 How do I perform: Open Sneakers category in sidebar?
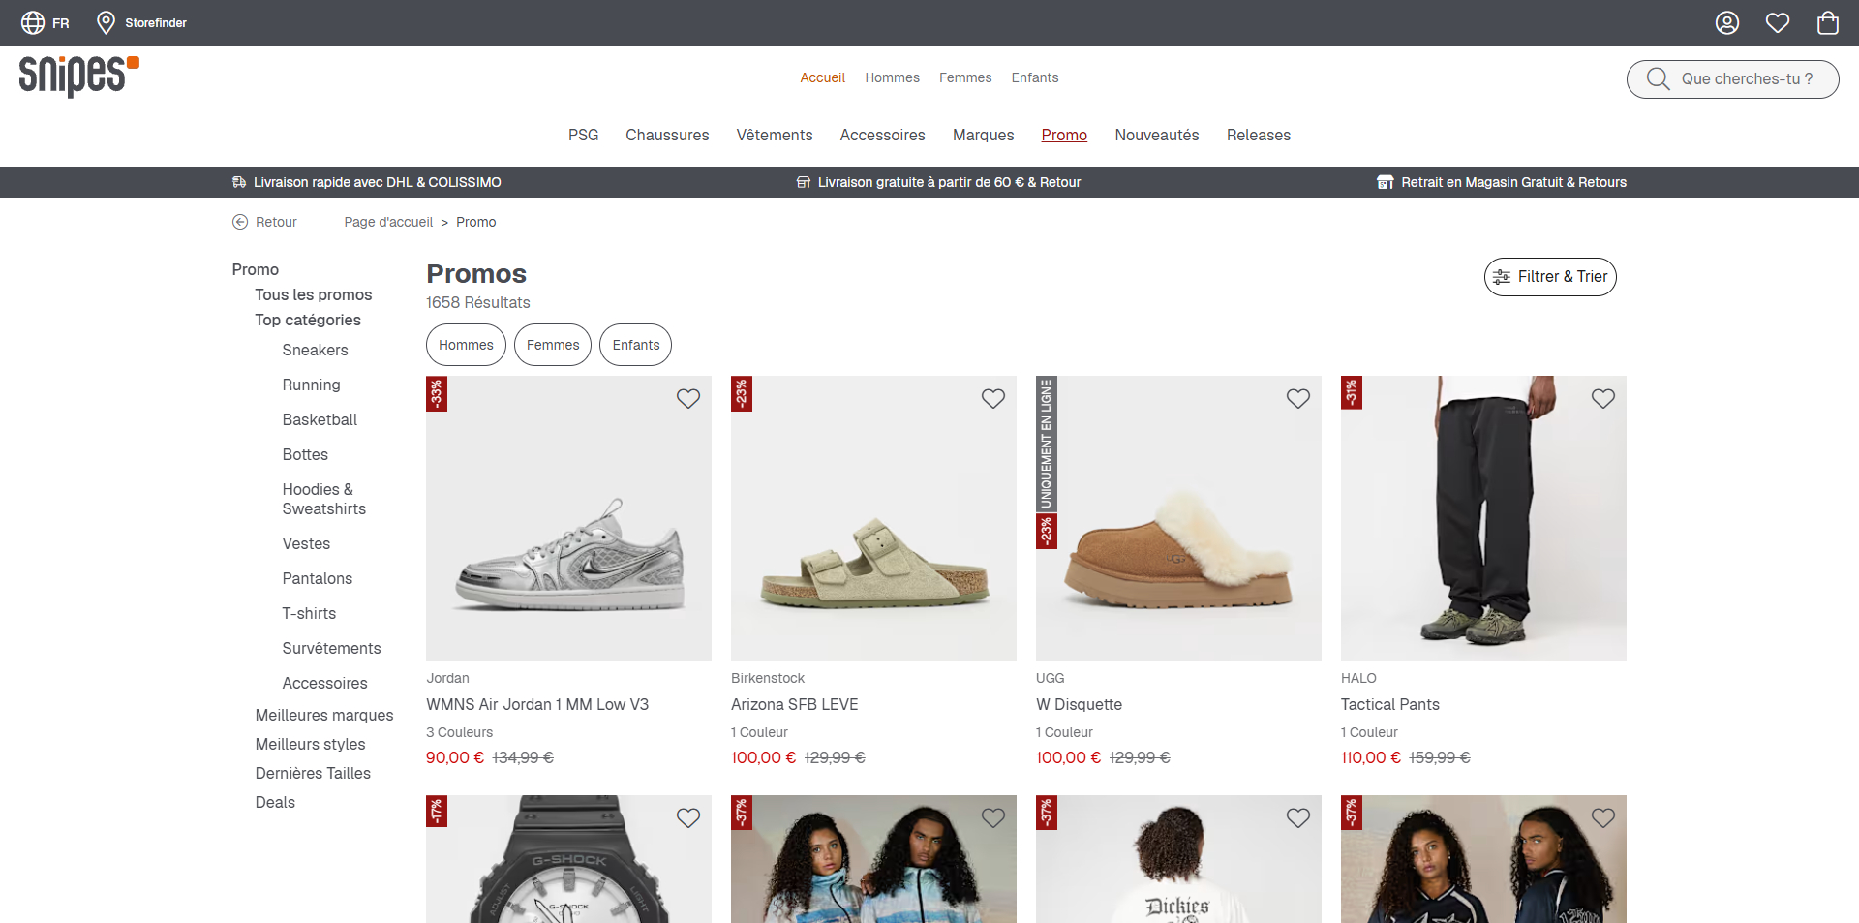tap(315, 350)
